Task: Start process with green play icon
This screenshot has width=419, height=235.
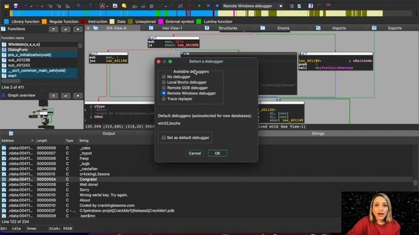Action: 199,6
